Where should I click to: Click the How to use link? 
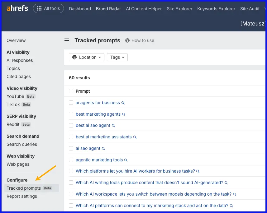[x=143, y=40]
